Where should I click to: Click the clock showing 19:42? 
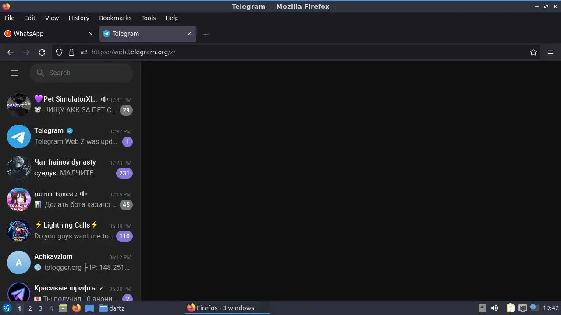[551, 308]
